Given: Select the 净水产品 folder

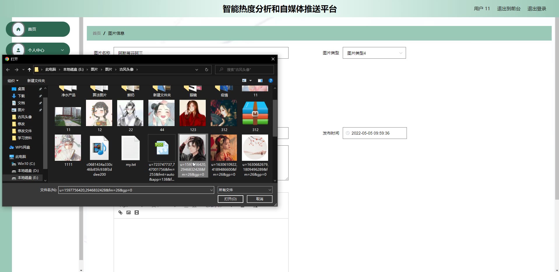Looking at the screenshot, I should tap(68, 91).
